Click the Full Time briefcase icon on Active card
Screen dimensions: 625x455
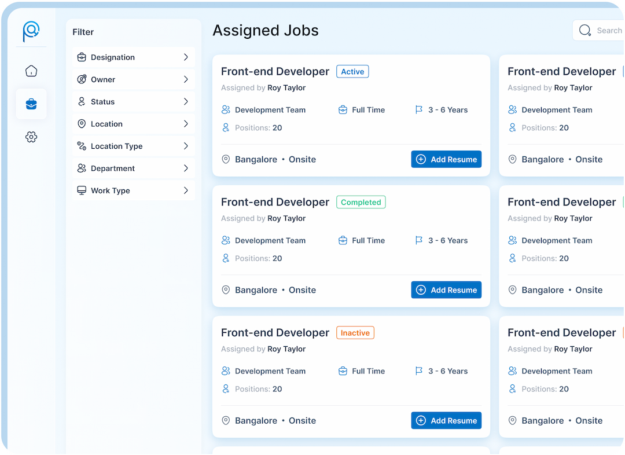point(343,109)
